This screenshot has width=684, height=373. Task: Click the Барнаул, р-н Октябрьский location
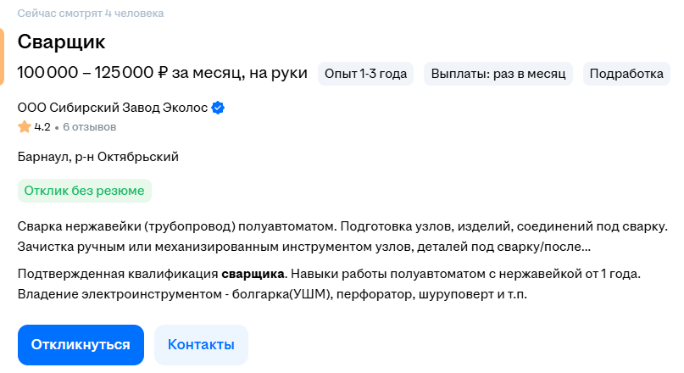[97, 157]
